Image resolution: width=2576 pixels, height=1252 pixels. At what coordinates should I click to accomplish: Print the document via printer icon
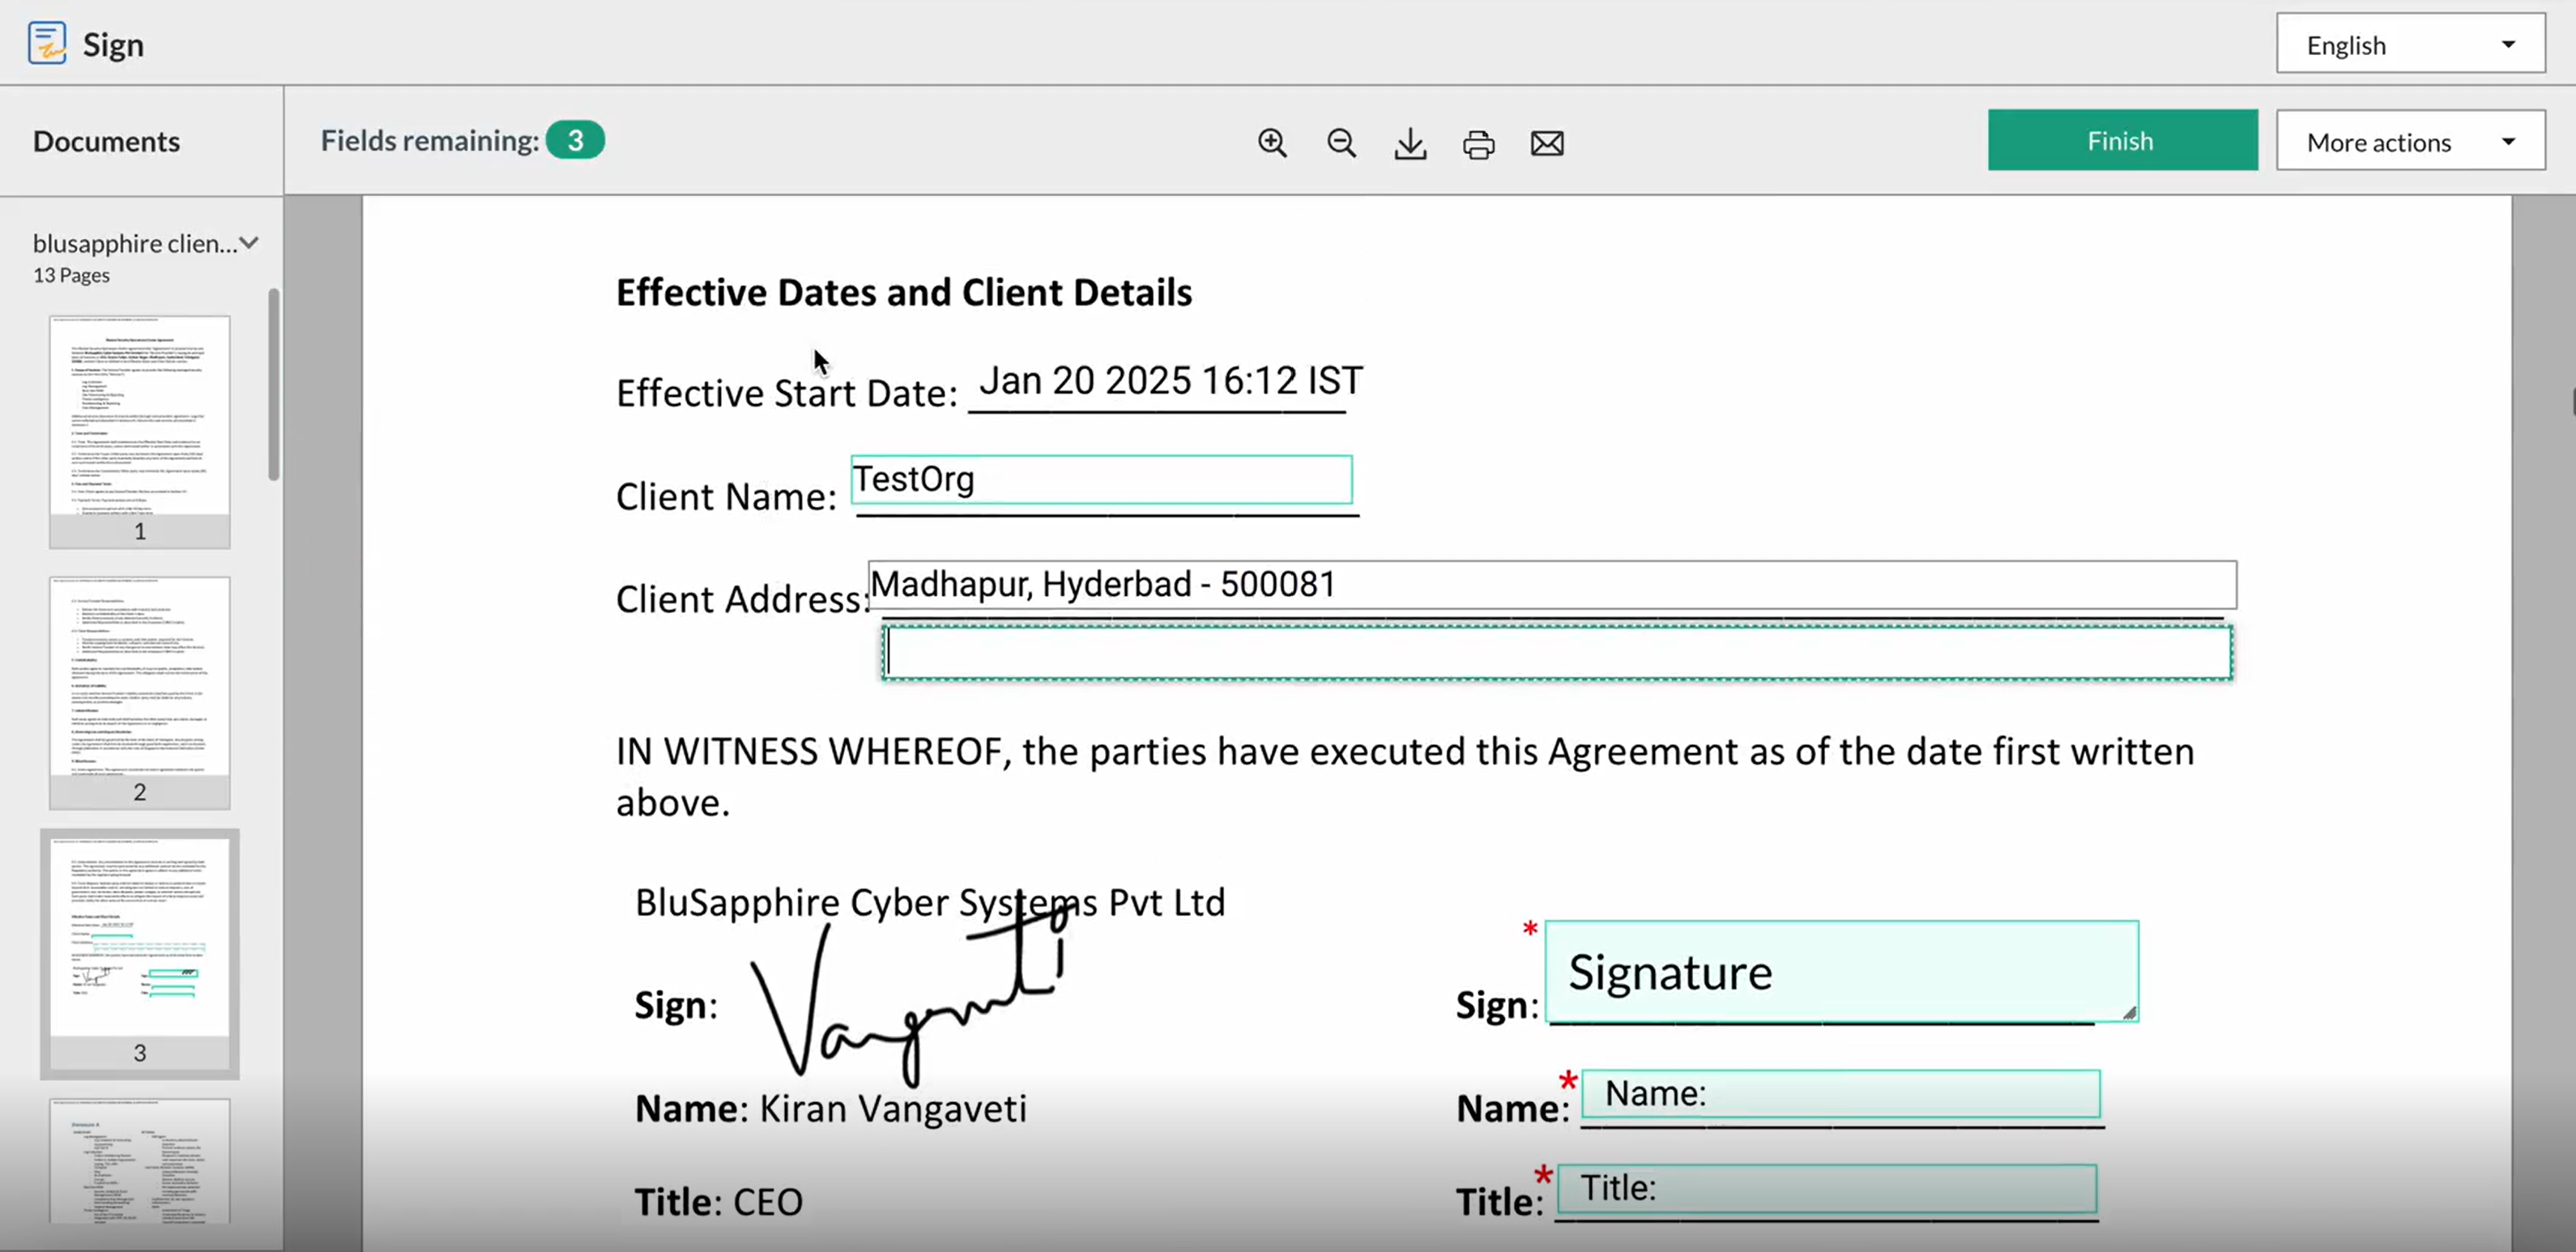coord(1478,144)
